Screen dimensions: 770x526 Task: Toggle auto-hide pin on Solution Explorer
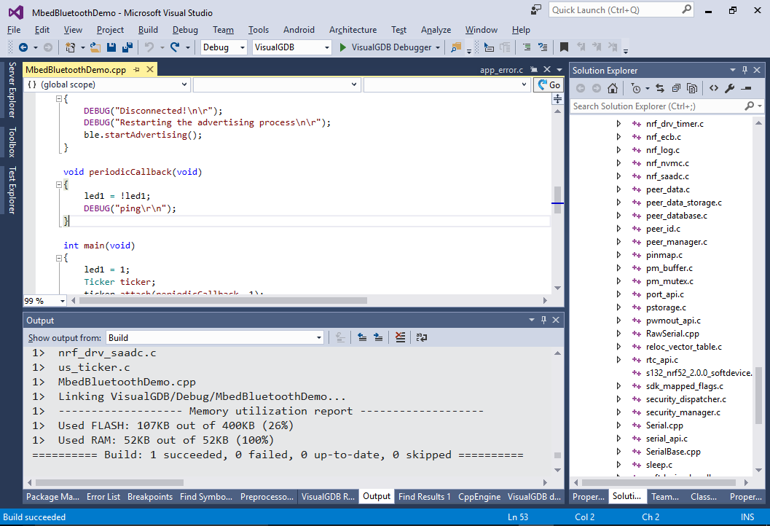(745, 70)
